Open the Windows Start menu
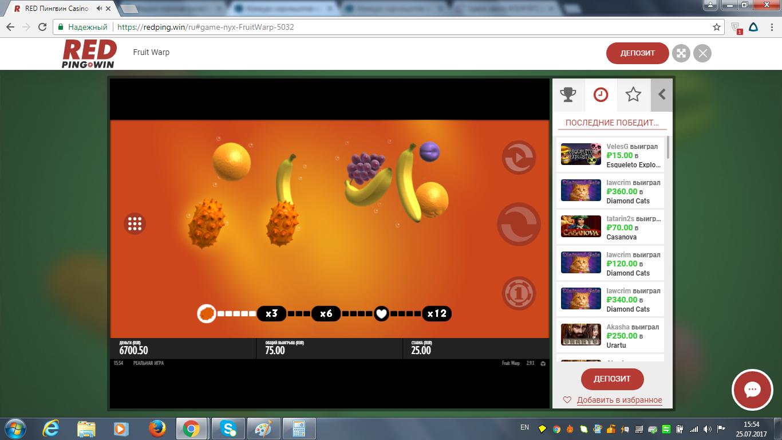The height and width of the screenshot is (440, 782). pyautogui.click(x=15, y=429)
